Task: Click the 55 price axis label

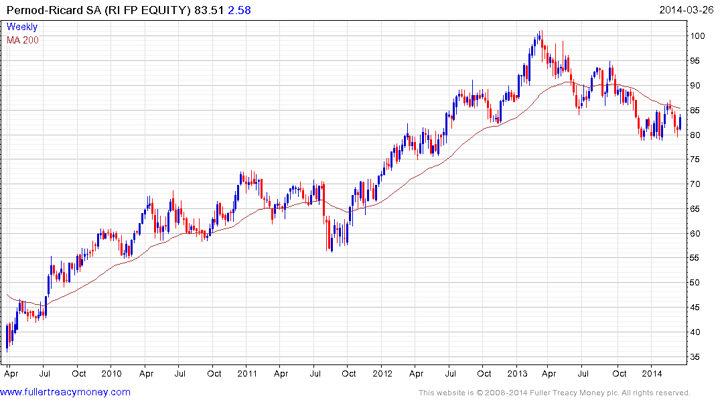Action: [x=696, y=258]
